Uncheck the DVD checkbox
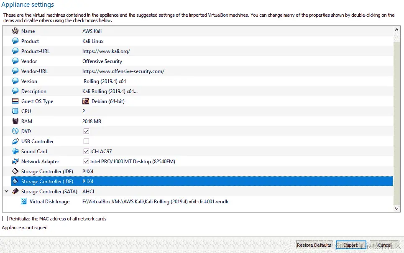The width and height of the screenshot is (404, 253). (x=86, y=132)
